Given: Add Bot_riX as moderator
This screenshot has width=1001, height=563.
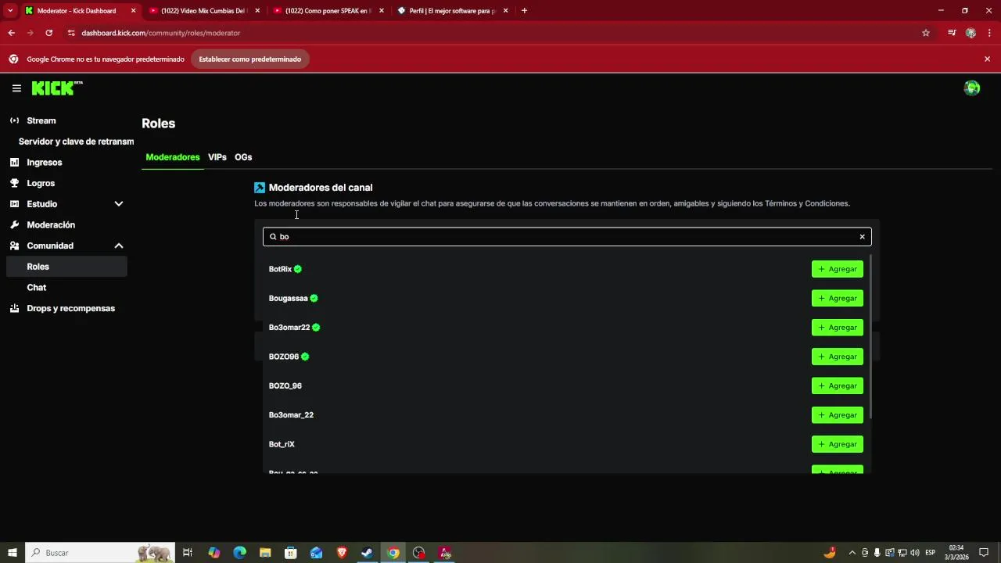Looking at the screenshot, I should click(838, 444).
